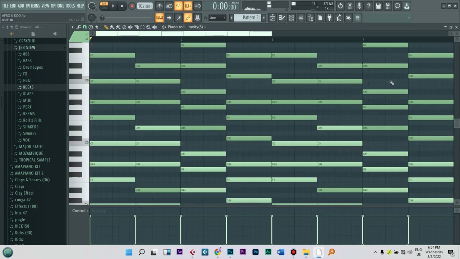Adjust the main volume knob

tap(92, 6)
